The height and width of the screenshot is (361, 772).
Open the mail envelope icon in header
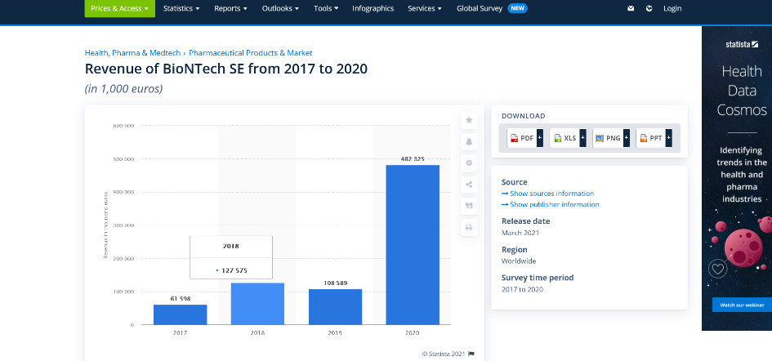[x=631, y=8]
